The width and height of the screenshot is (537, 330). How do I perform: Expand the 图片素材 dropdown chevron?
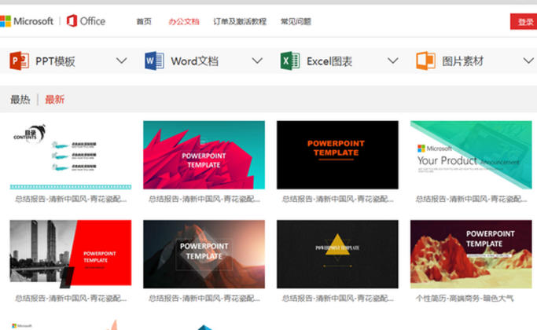click(528, 60)
